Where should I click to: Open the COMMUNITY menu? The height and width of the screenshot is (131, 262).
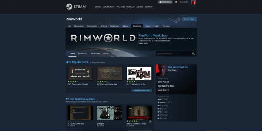pyautogui.click(x=108, y=7)
